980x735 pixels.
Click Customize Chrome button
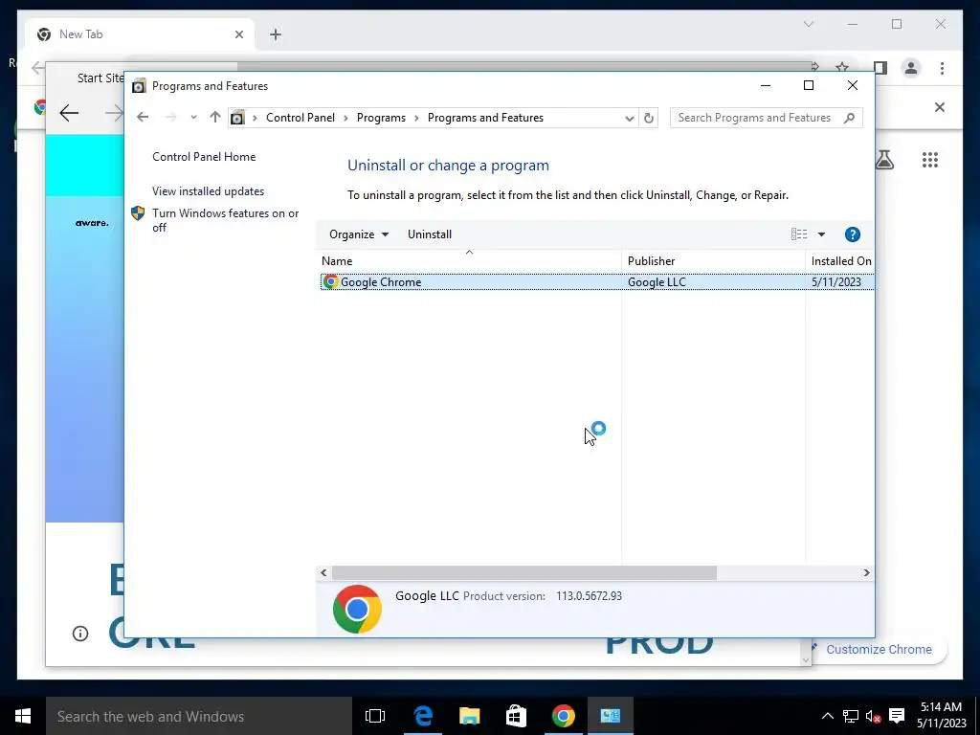879,650
